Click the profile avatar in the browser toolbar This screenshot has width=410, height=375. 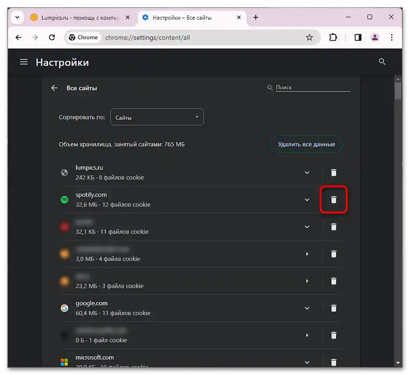[x=375, y=37]
